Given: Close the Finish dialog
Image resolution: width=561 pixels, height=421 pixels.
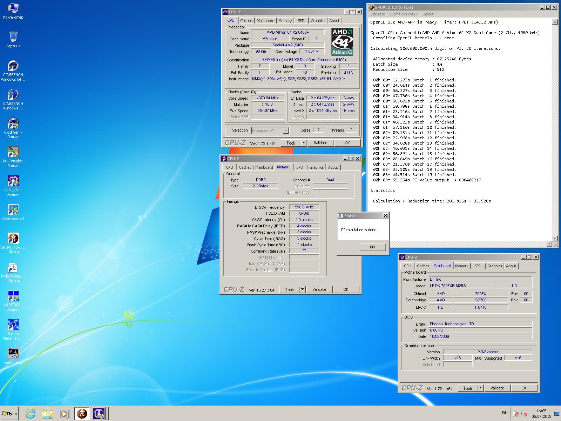Looking at the screenshot, I should [385, 216].
